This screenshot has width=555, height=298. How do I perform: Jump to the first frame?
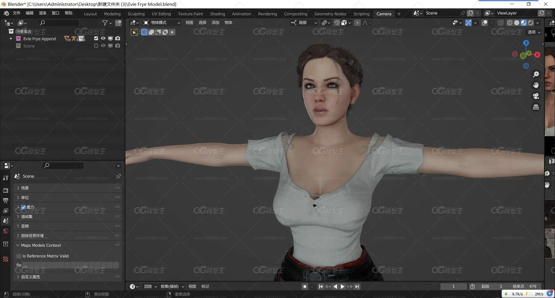tap(321, 286)
